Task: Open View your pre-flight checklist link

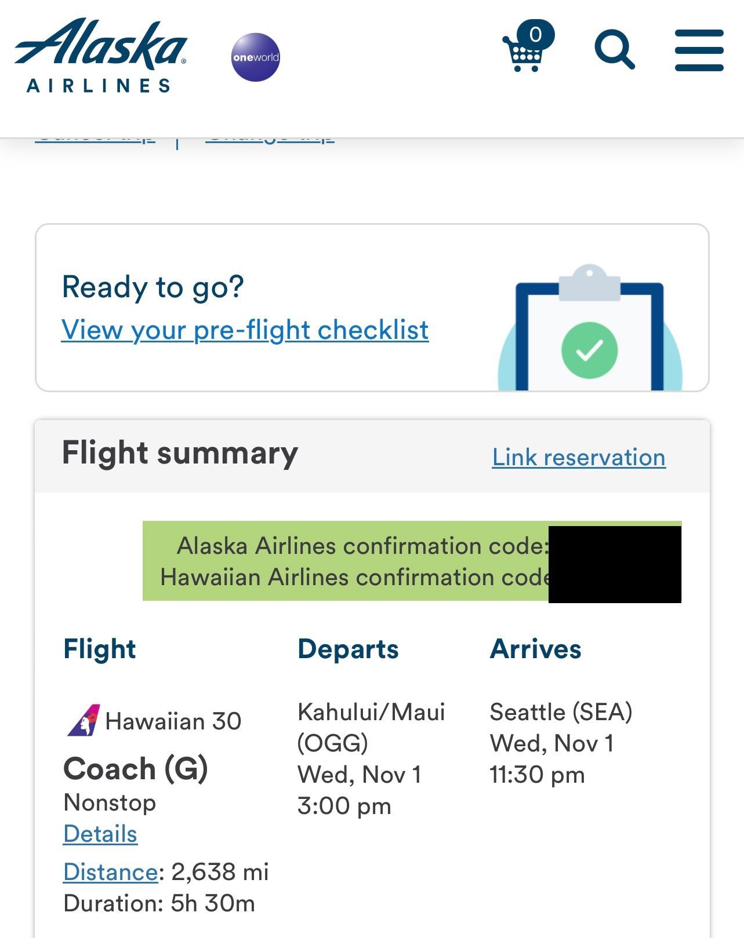Action: pyautogui.click(x=245, y=330)
